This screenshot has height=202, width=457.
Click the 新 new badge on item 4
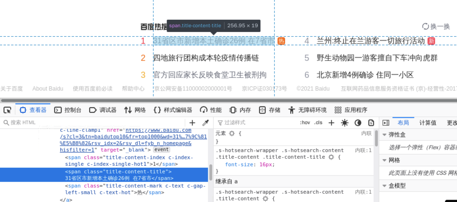(431, 41)
